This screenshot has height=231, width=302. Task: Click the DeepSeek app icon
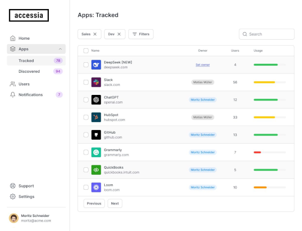coord(96,65)
